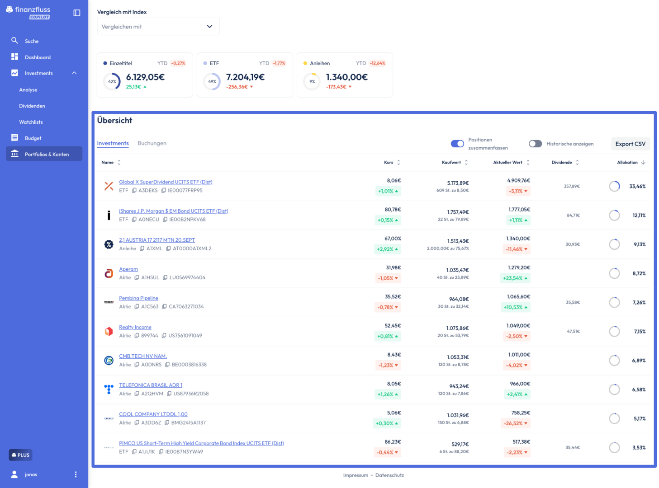659x488 pixels.
Task: Enable Historische anzeigen switch
Action: [x=536, y=144]
